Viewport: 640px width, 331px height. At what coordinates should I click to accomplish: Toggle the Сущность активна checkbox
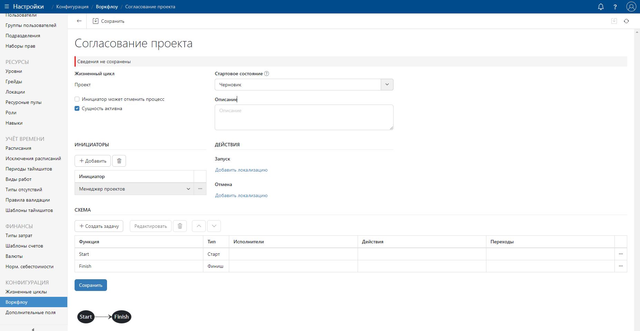[77, 108]
